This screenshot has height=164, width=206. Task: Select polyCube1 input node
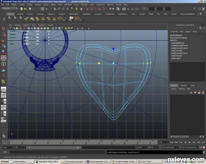[x=176, y=58]
